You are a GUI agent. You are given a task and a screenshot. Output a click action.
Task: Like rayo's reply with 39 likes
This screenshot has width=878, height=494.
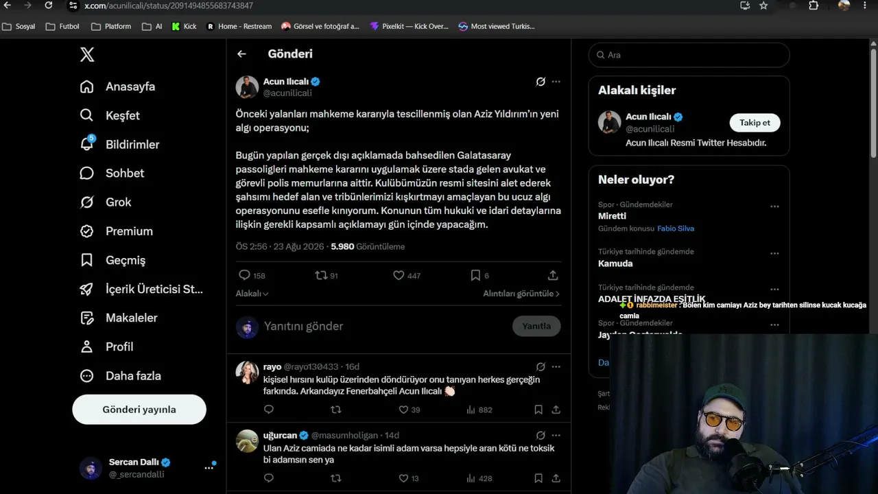(403, 410)
